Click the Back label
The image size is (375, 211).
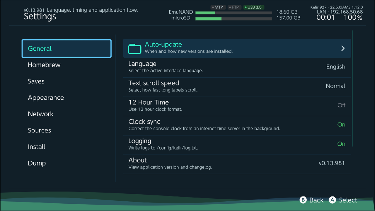pos(316,200)
